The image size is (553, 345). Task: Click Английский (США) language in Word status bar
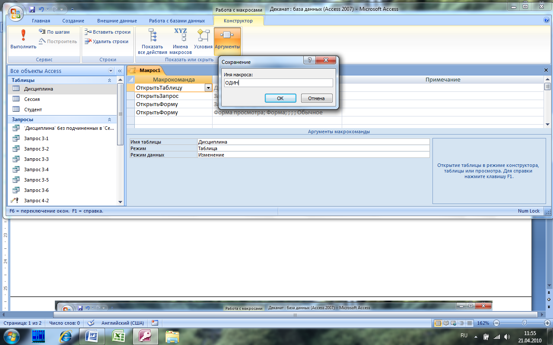click(123, 323)
